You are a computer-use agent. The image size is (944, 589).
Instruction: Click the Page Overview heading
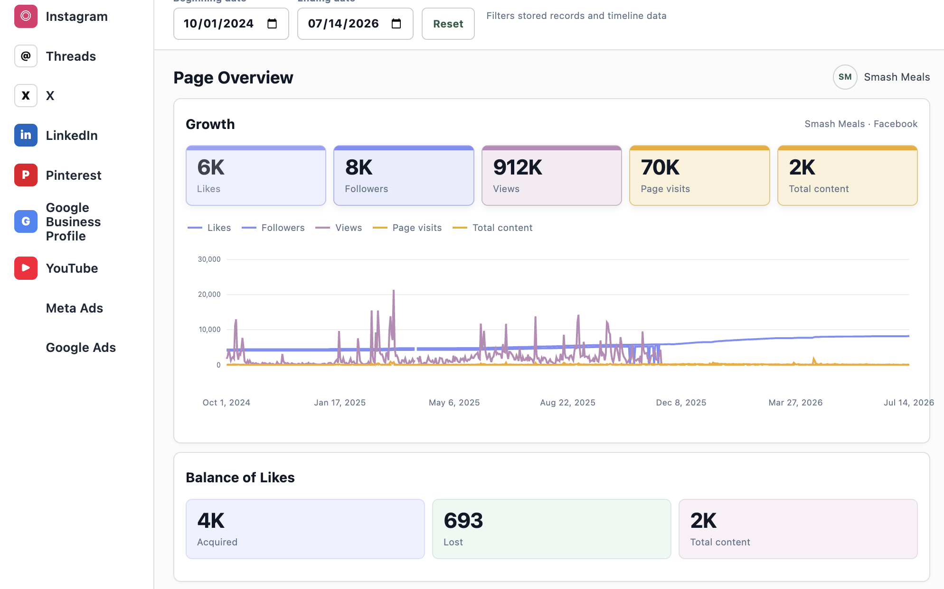(233, 77)
